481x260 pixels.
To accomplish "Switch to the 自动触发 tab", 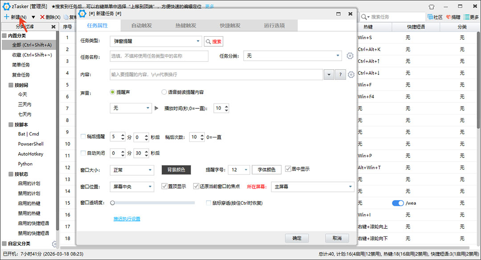I will [142, 25].
